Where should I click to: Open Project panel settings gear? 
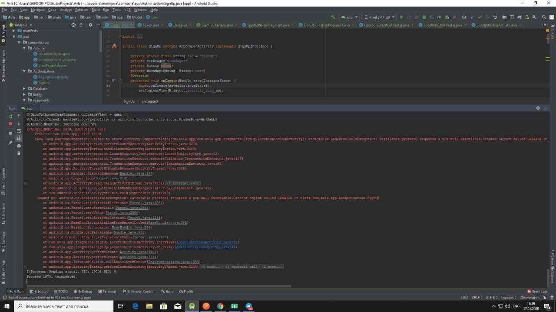coord(90,25)
